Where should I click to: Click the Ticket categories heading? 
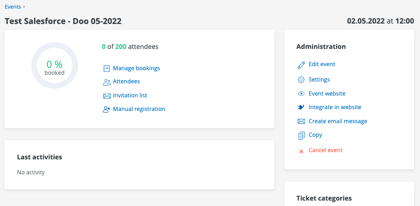click(324, 198)
